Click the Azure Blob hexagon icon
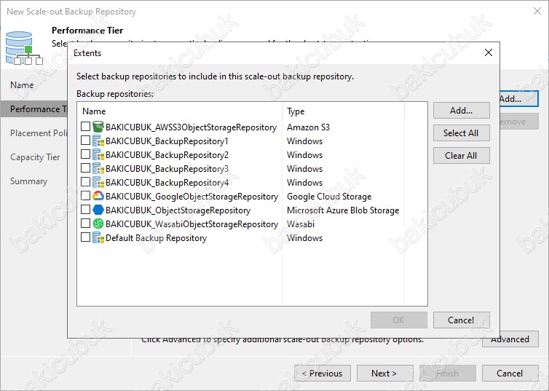The image size is (549, 391). click(98, 210)
